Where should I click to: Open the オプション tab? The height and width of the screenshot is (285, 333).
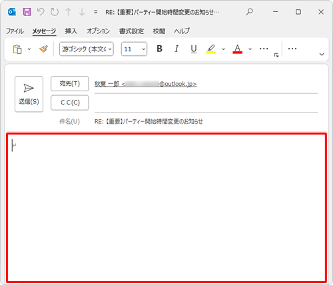coord(98,31)
